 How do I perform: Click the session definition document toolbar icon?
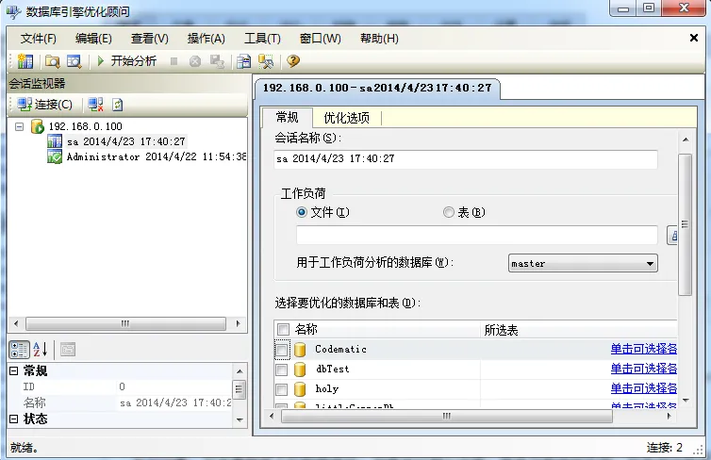coord(243,61)
